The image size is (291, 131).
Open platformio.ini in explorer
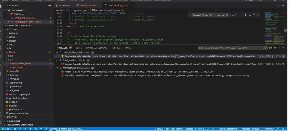pyautogui.click(x=16, y=110)
